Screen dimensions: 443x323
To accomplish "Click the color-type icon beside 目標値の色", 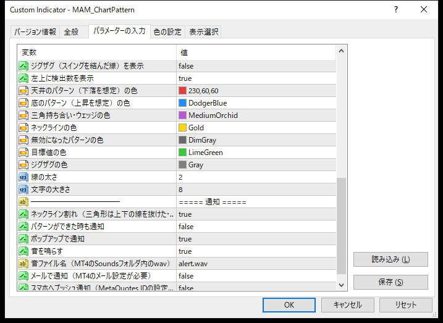I will click(23, 153).
